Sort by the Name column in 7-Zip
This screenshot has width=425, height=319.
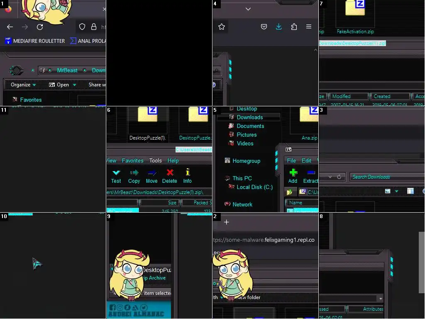point(301,203)
